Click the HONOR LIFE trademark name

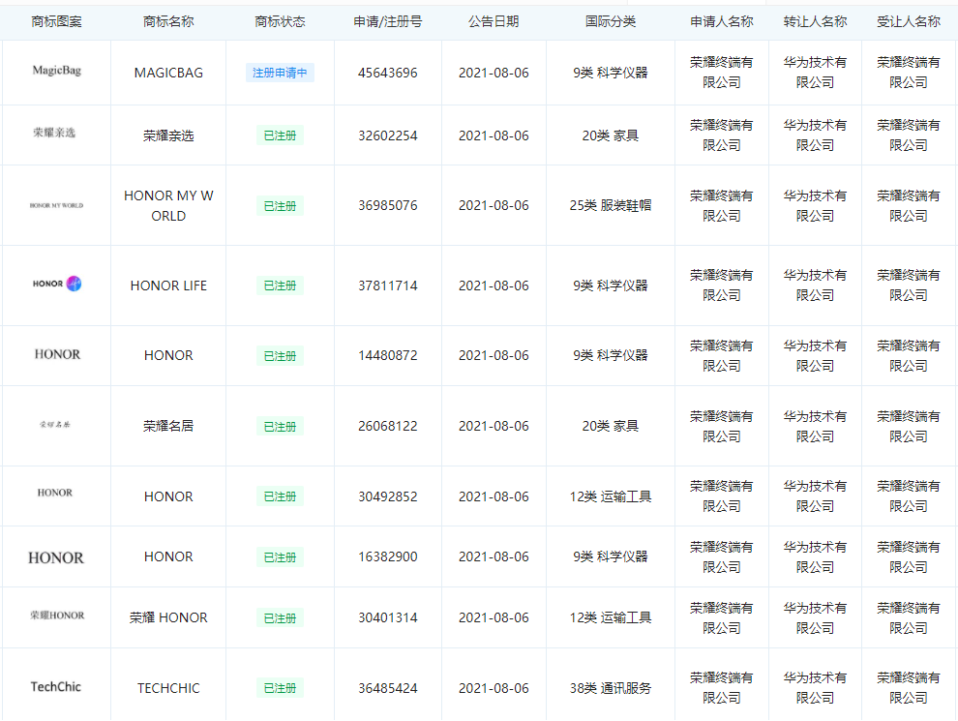[168, 285]
